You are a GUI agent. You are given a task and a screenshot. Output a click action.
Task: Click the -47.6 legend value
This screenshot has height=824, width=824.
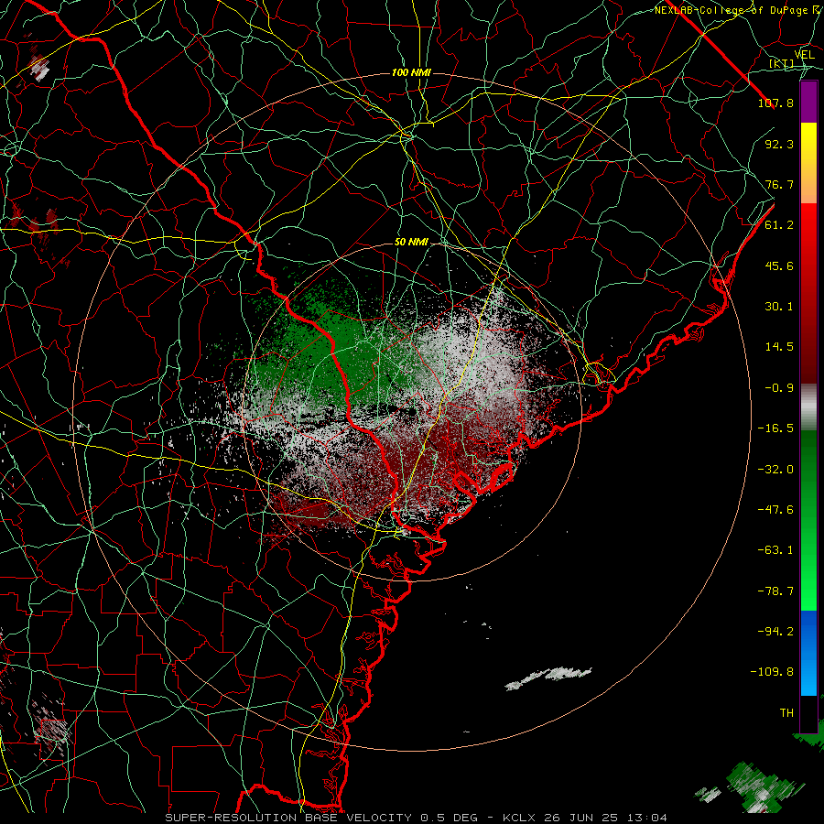coord(775,510)
